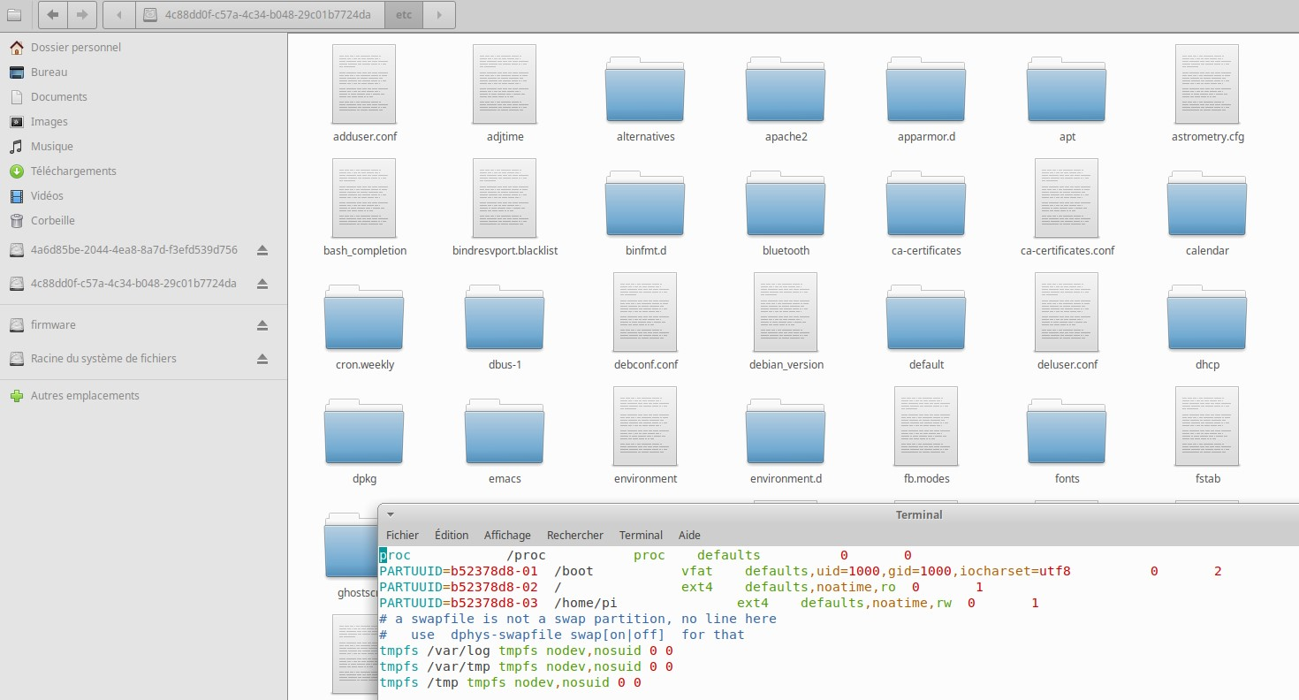Click the PARTUUID=b52378d8-02 line in Terminal
This screenshot has width=1299, height=700.
tap(681, 587)
